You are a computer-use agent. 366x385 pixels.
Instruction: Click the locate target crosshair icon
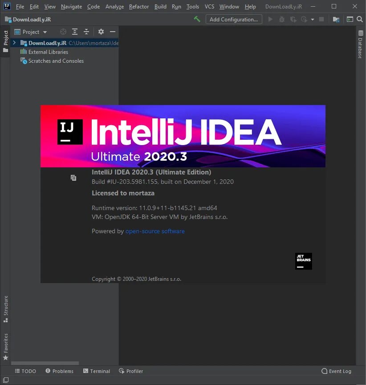point(63,32)
